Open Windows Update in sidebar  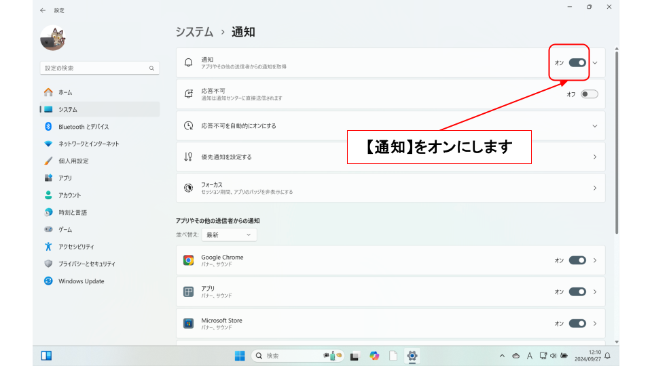(81, 281)
